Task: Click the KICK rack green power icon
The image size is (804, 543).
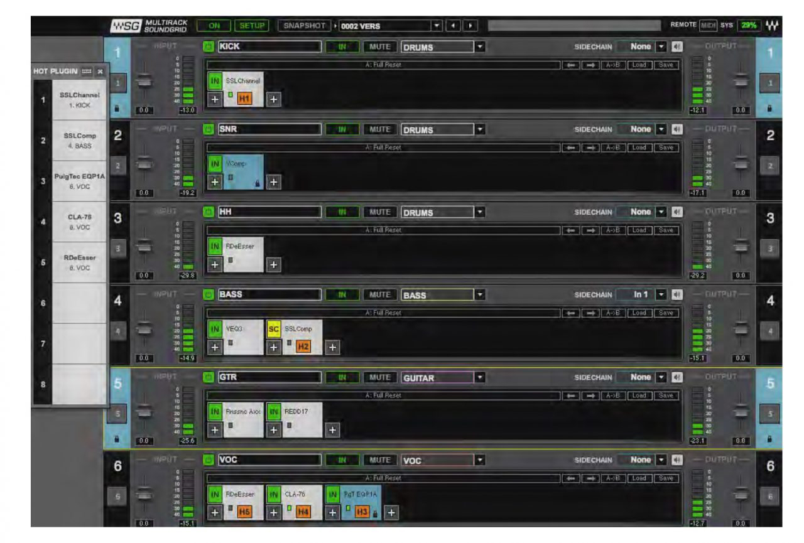Action: [x=209, y=47]
